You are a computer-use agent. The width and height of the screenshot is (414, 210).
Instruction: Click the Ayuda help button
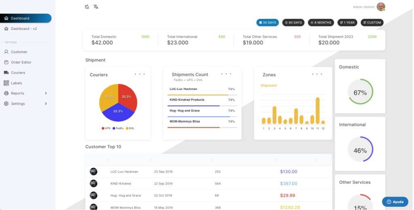click(395, 202)
